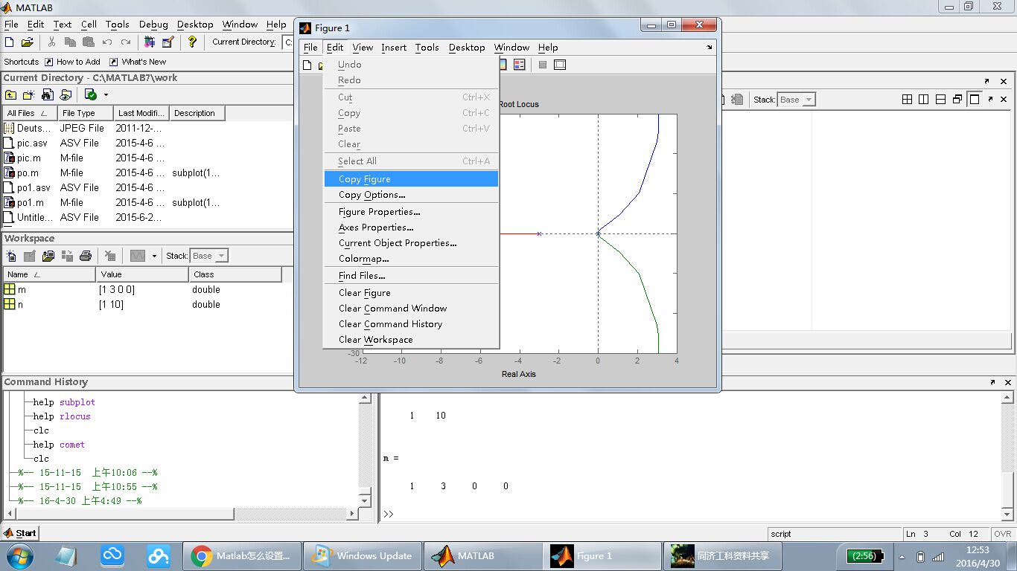Click Find Files binoculars icon

pos(48,94)
